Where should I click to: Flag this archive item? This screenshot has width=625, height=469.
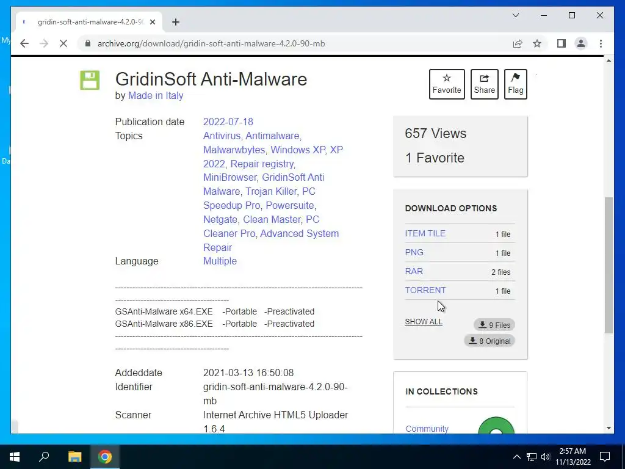515,84
